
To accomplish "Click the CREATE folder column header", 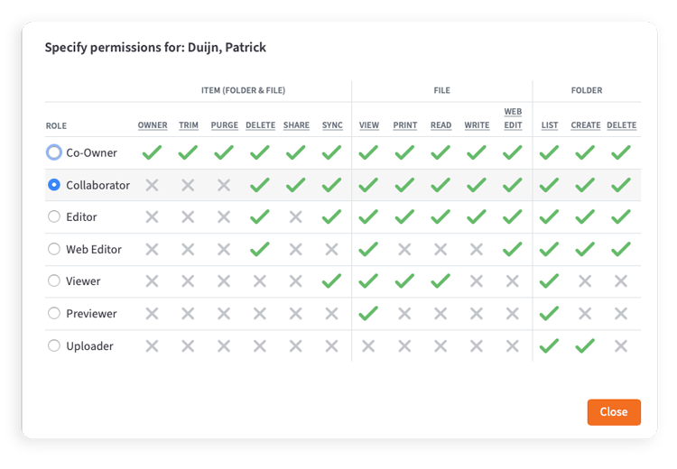I will (586, 125).
